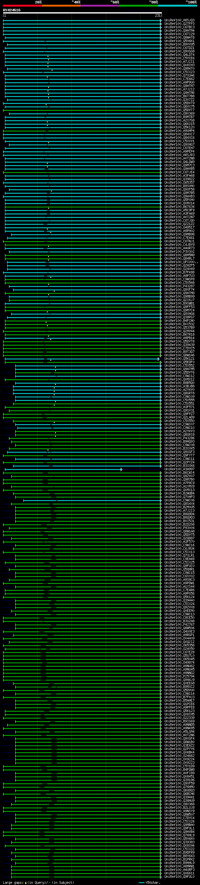
Task: Select hit label UniRef100_B3XXK5
Action: [179, 448]
